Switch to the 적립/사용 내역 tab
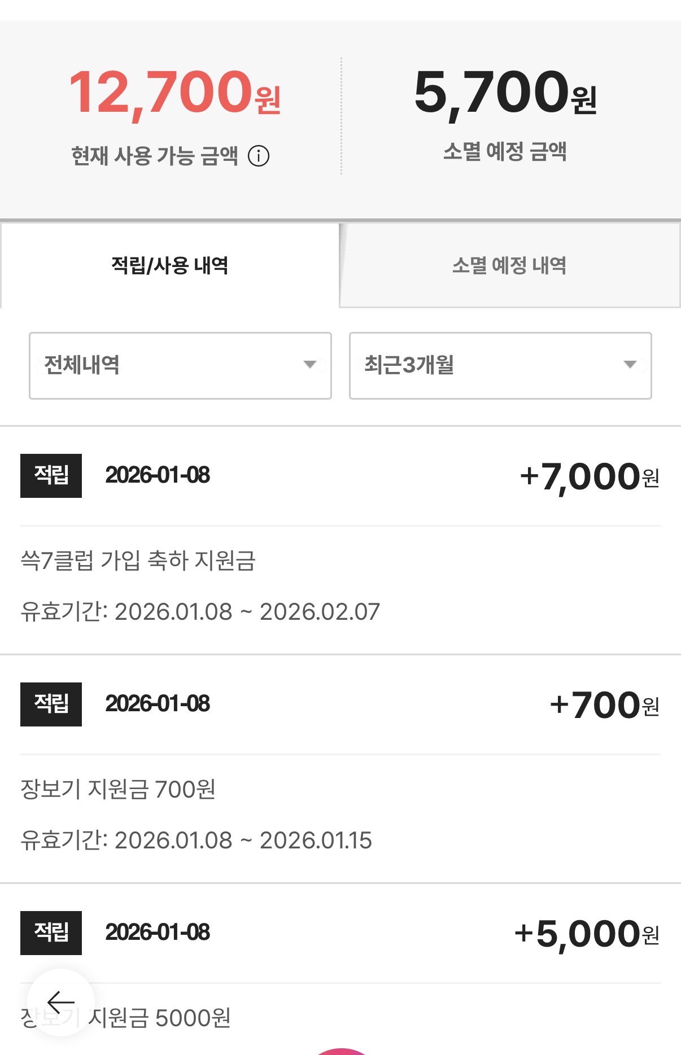 (x=169, y=265)
